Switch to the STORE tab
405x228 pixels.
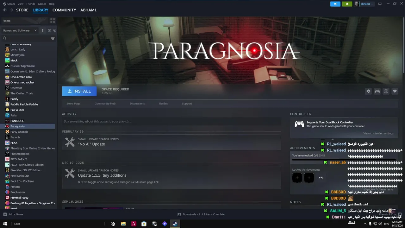pyautogui.click(x=22, y=10)
